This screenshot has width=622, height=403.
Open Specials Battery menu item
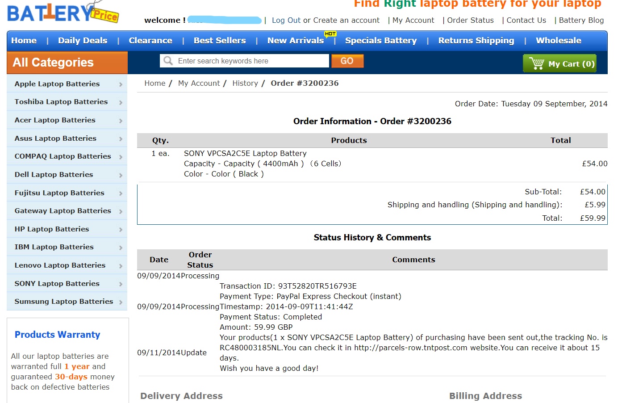(x=381, y=41)
